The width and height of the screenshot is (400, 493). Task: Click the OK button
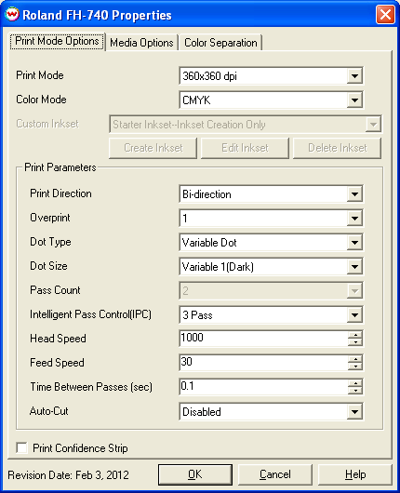(x=195, y=474)
